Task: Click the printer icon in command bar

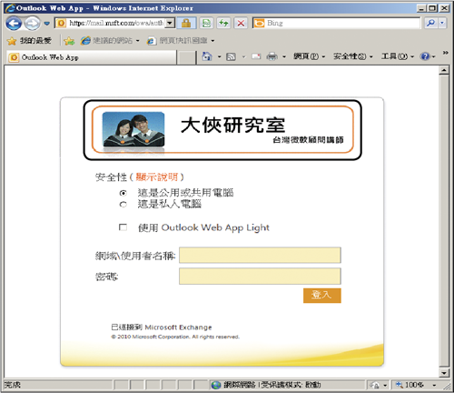Action: [x=271, y=56]
